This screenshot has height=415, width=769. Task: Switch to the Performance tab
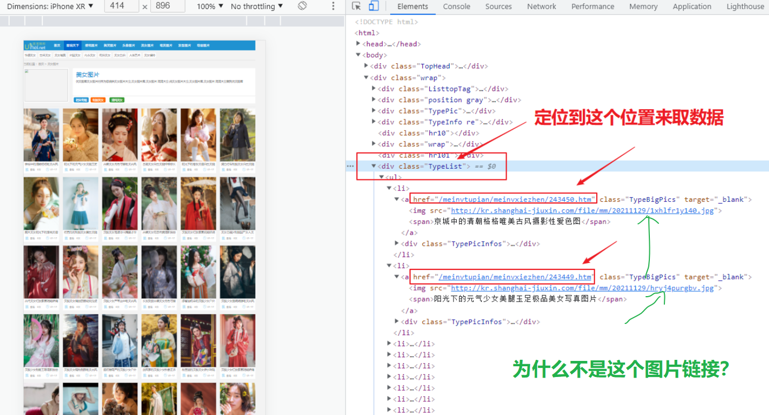point(592,6)
